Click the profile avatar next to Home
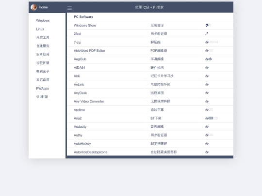This screenshot has width=262, height=196. pyautogui.click(x=34, y=7)
